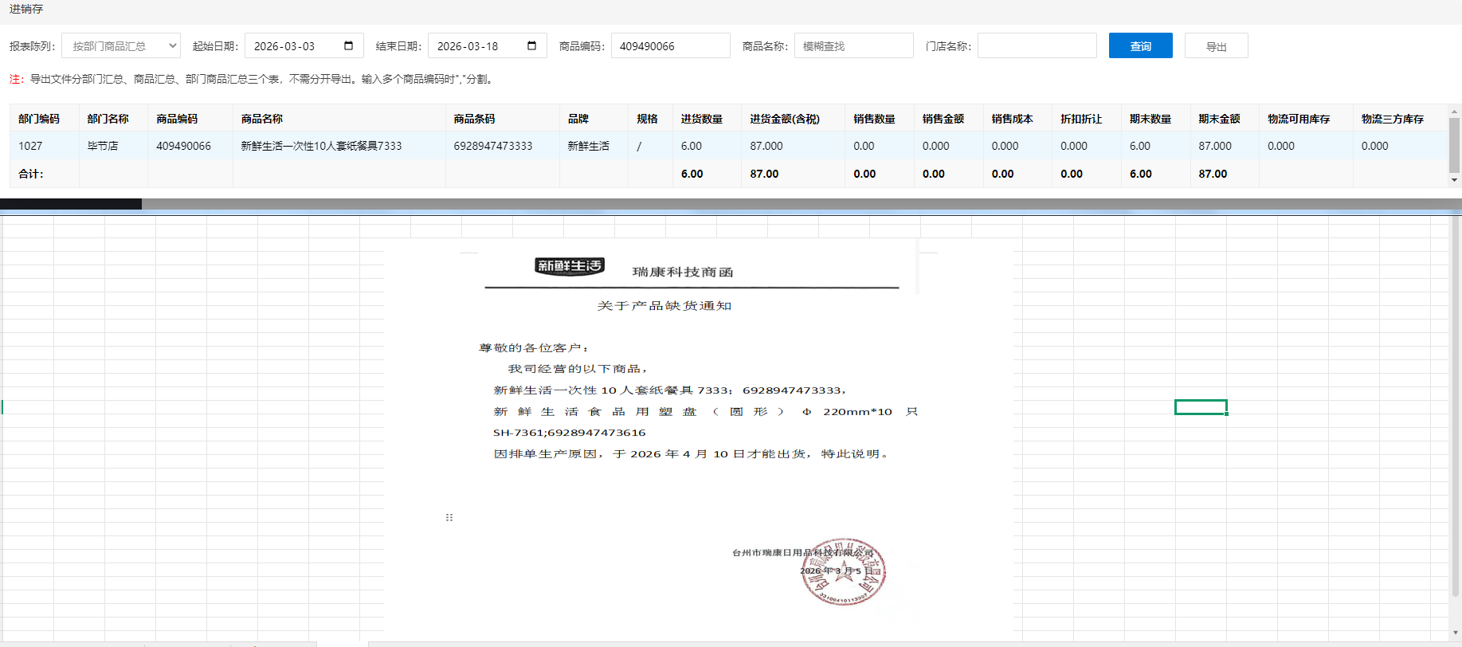Select the 毕节店 table row
The image size is (1462, 647).
(103, 146)
